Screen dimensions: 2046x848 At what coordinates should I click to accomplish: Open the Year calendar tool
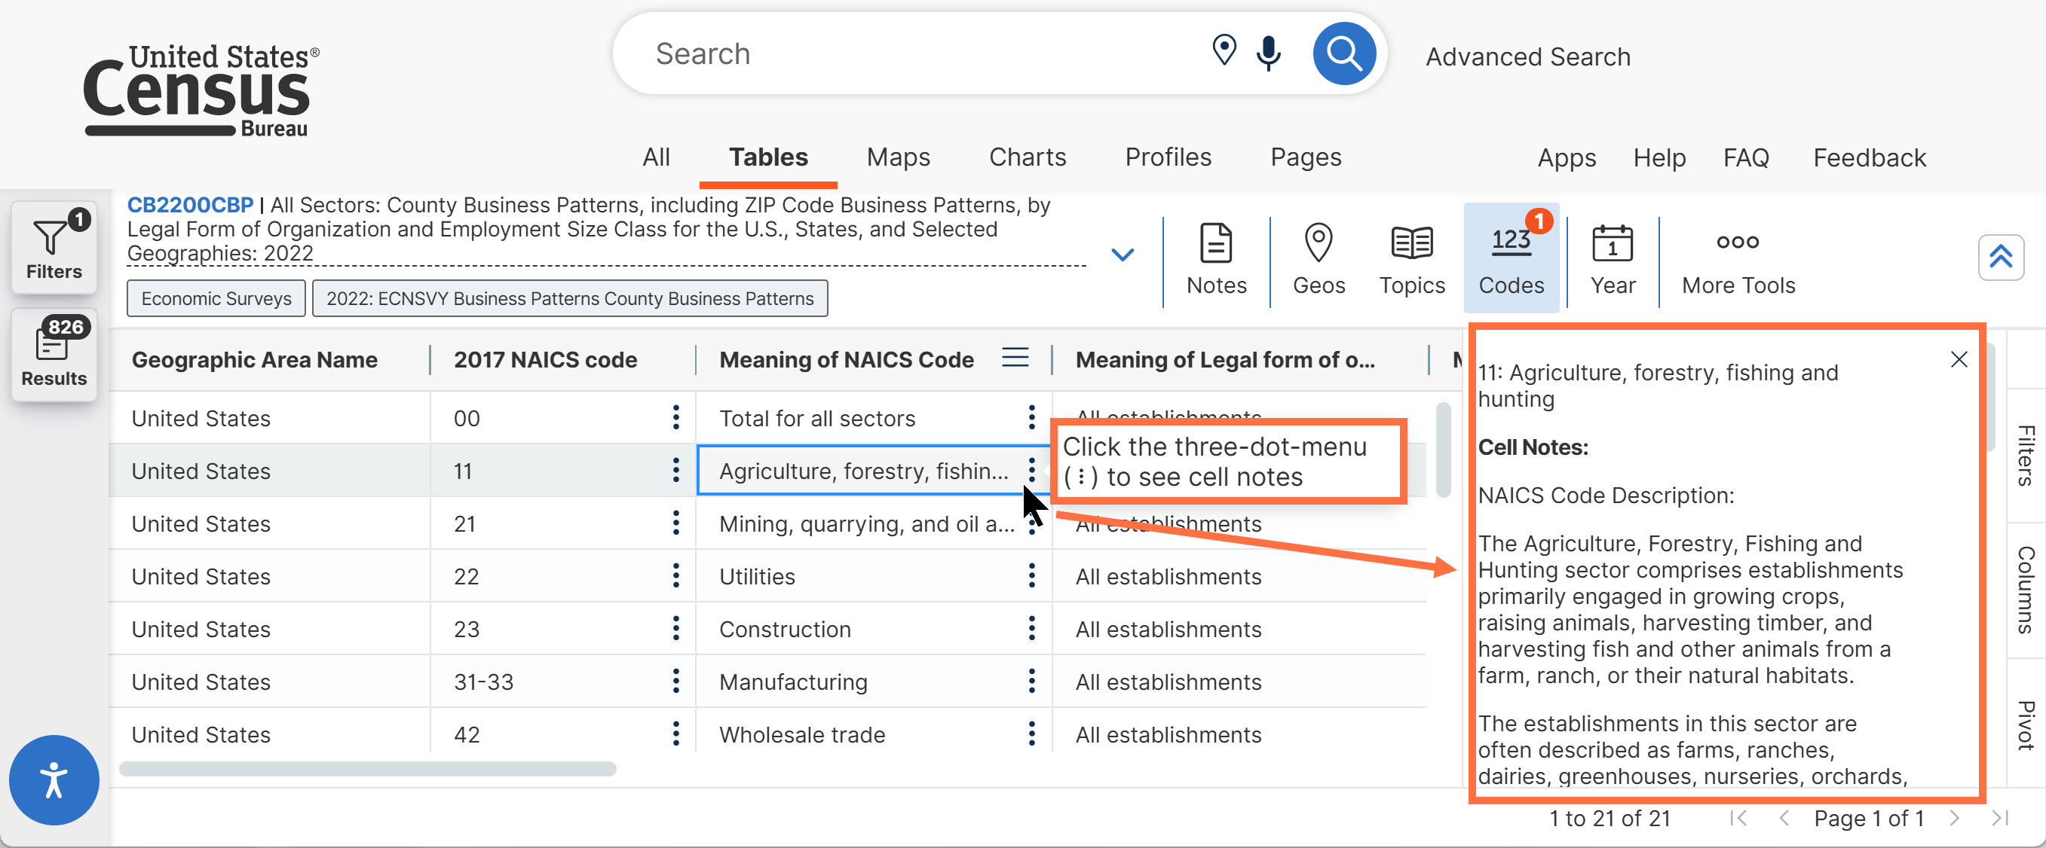(x=1613, y=258)
